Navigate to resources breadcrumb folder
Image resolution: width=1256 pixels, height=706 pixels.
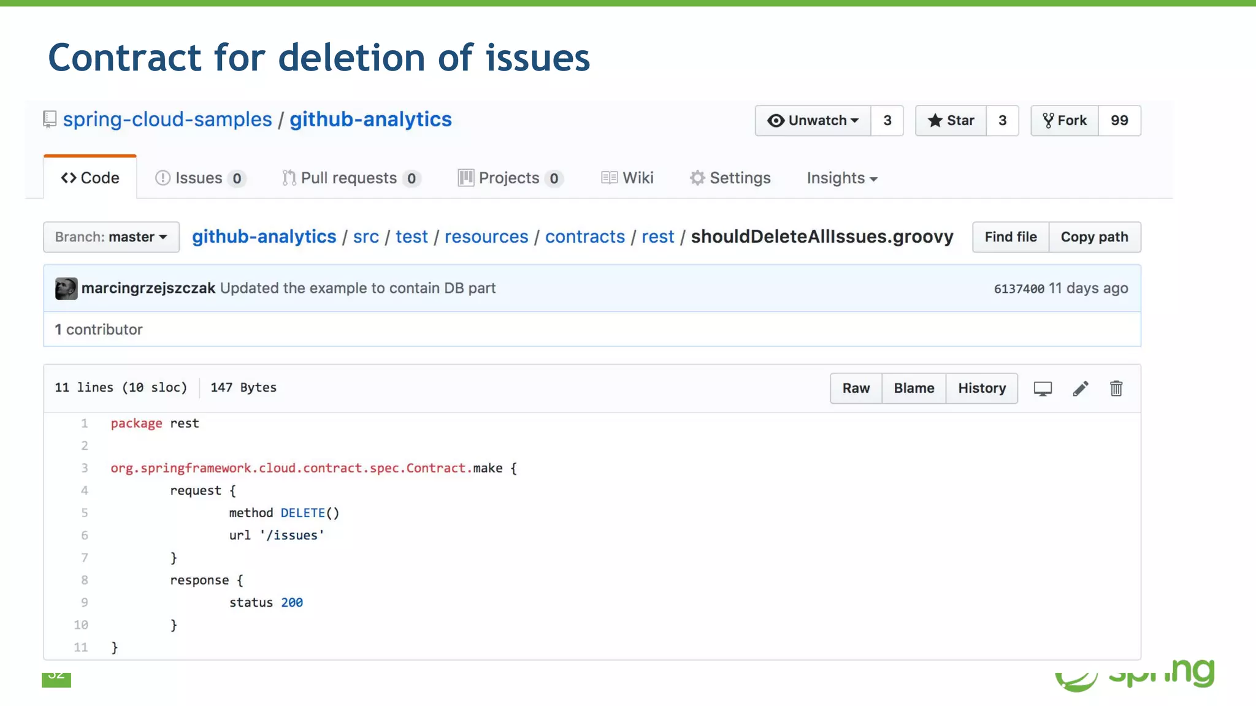coord(486,237)
